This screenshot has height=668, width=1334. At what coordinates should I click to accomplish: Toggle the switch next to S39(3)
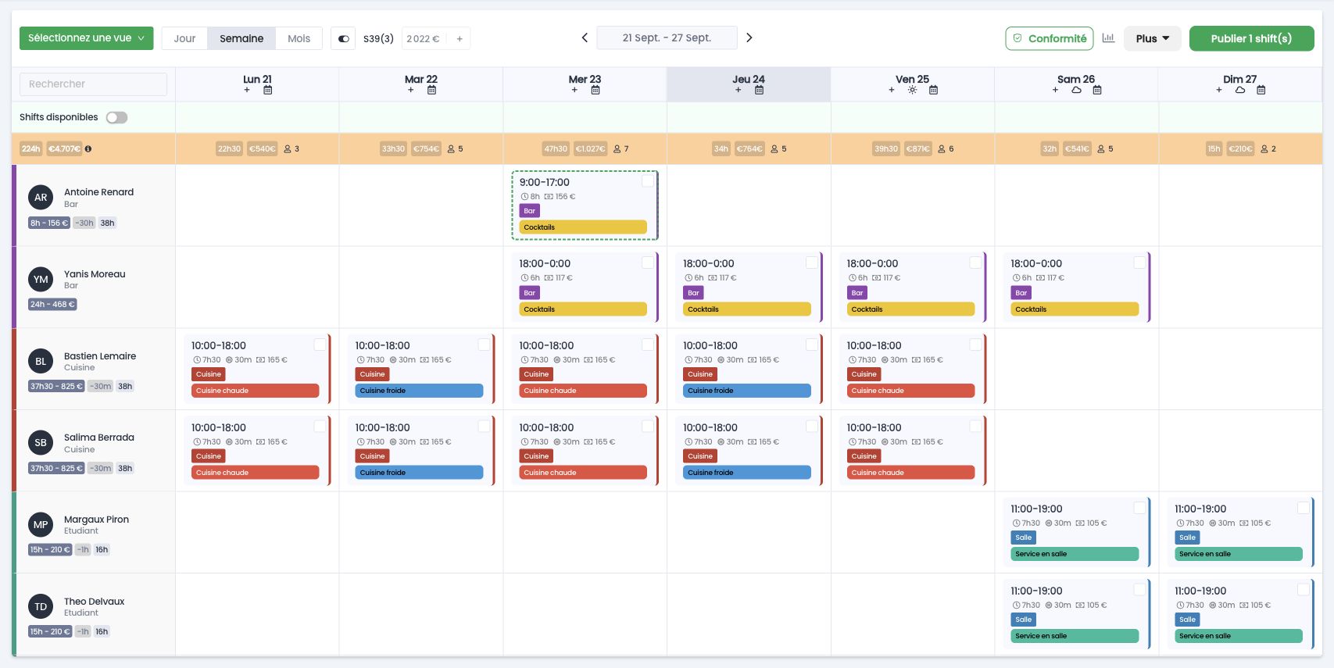343,38
